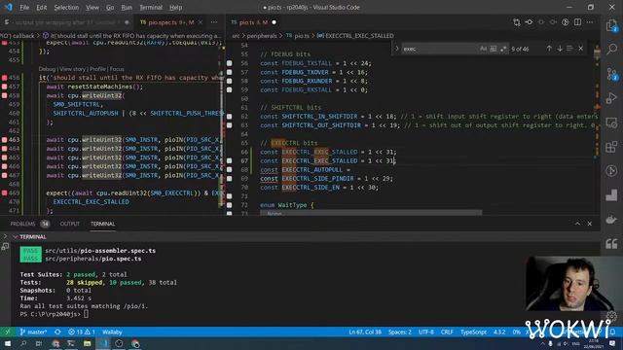Click the Debug code lens link
This screenshot has height=350, width=623.
[x=47, y=69]
